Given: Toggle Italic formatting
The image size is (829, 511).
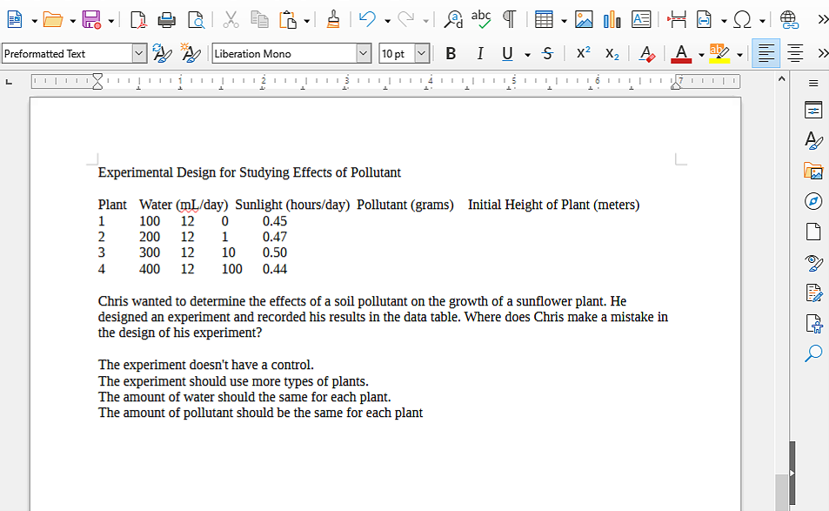Looking at the screenshot, I should (480, 53).
